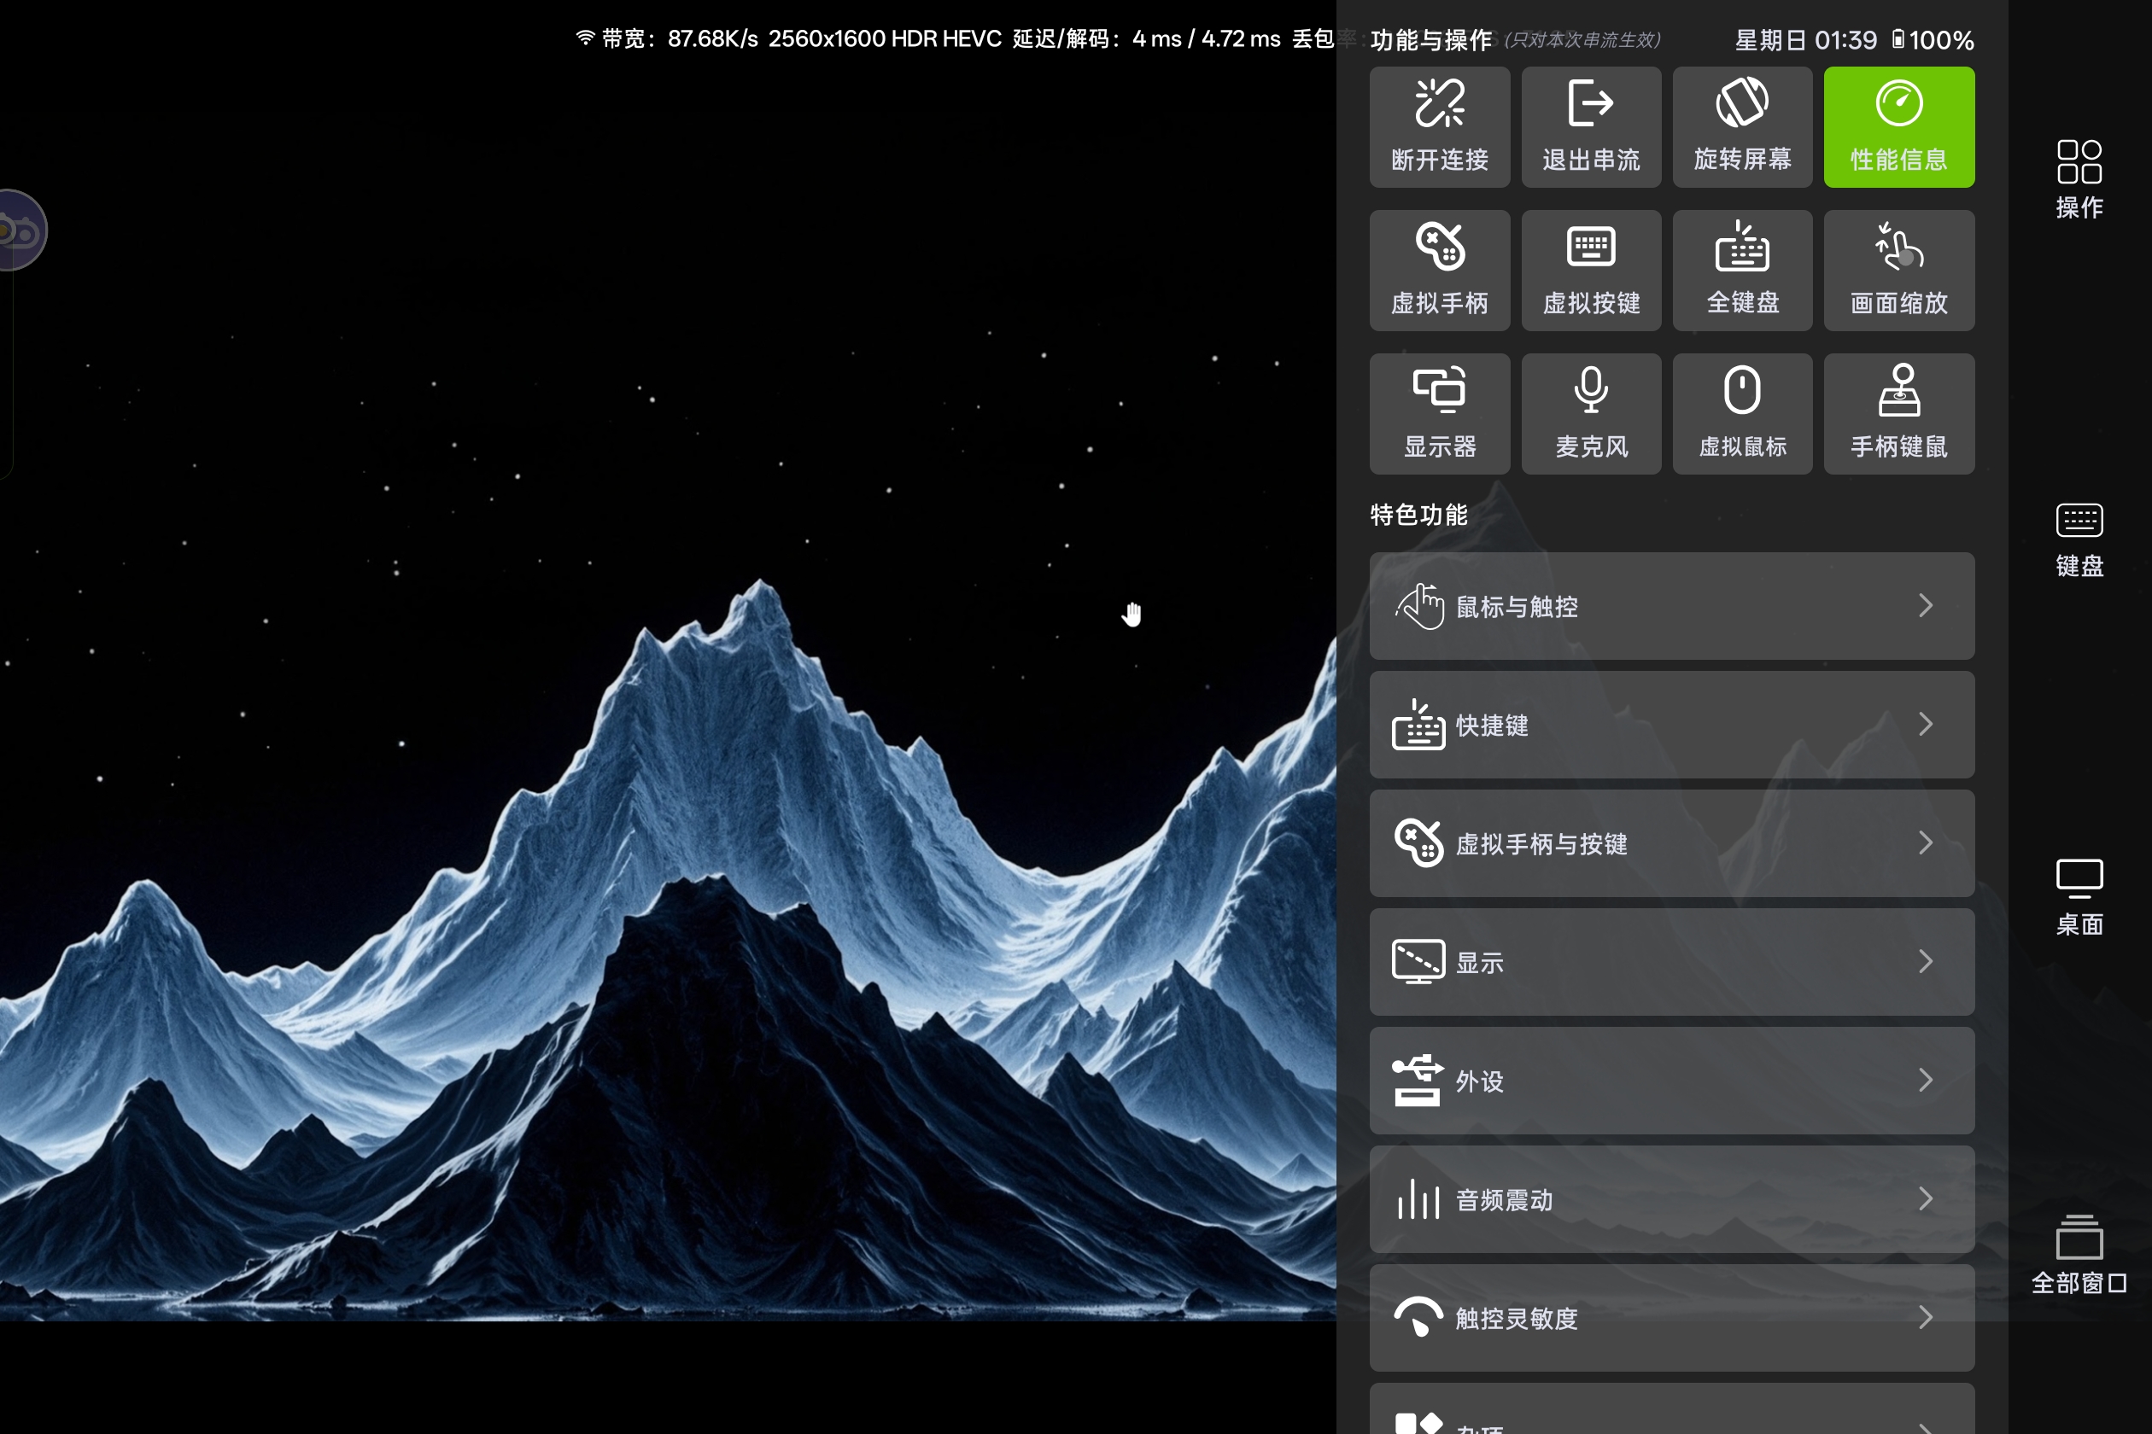Select 退出串流 to exit streaming
Image resolution: width=2152 pixels, height=1434 pixels.
tap(1591, 127)
